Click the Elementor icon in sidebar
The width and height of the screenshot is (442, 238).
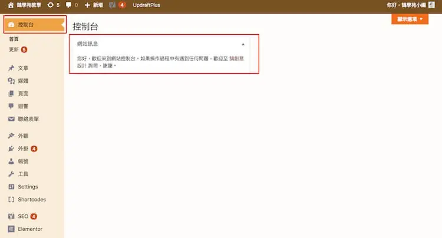(11, 229)
